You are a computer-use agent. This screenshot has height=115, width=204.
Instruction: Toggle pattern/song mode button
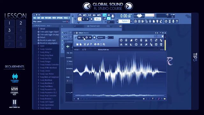tap(79, 19)
